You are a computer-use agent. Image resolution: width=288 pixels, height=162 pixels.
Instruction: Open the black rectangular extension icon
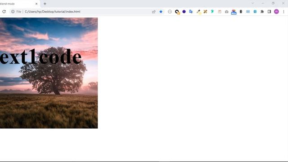(x=241, y=12)
